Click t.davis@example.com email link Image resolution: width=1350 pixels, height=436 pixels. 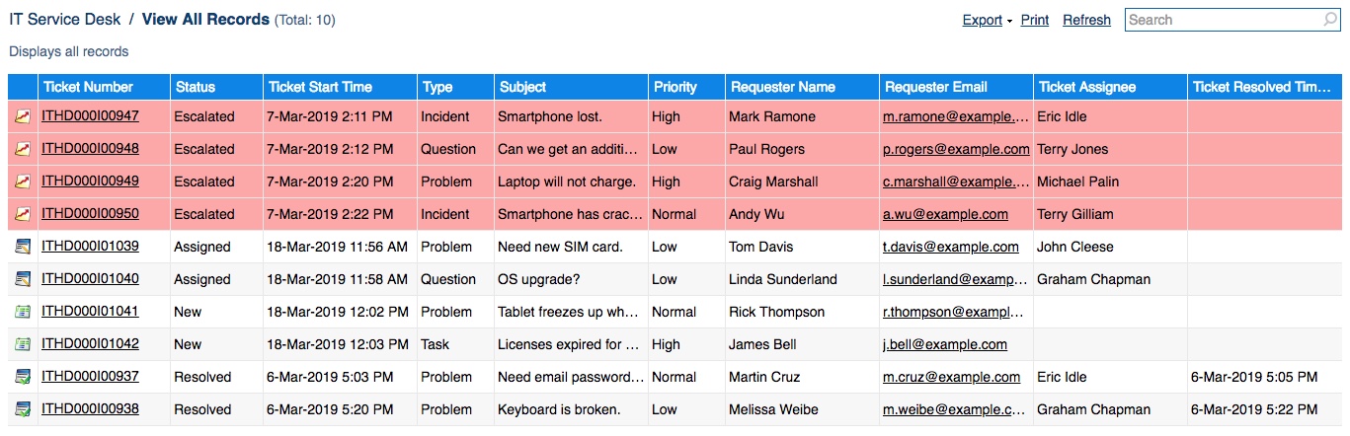coord(950,247)
